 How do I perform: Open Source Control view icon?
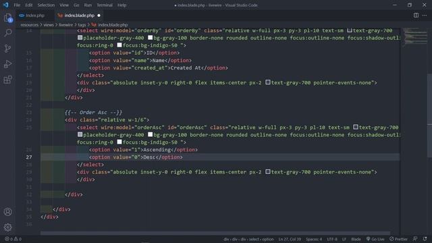pos(7,49)
